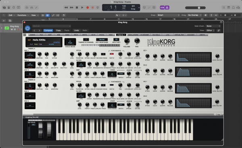Click the 001 Hello KKNs program display
The width and height of the screenshot is (242, 148).
(x=44, y=42)
